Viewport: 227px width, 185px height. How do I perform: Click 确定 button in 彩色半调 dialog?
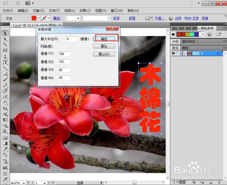pyautogui.click(x=104, y=39)
